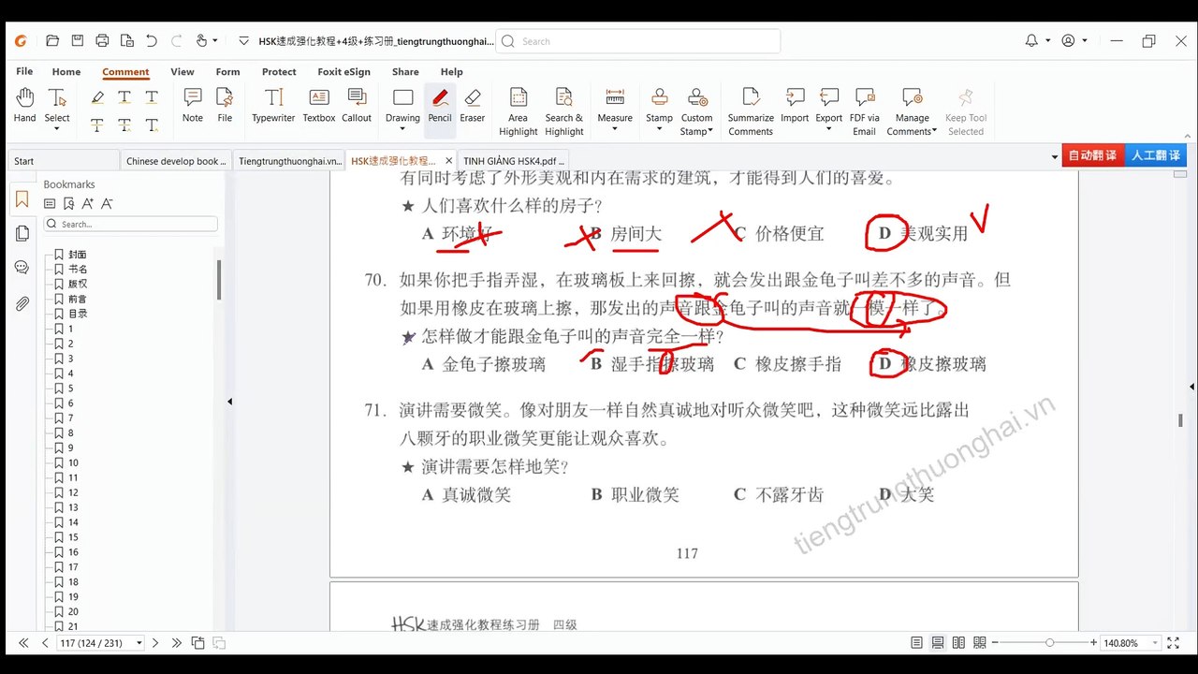Toggle continuous page view
The height and width of the screenshot is (674, 1198).
pos(938,643)
